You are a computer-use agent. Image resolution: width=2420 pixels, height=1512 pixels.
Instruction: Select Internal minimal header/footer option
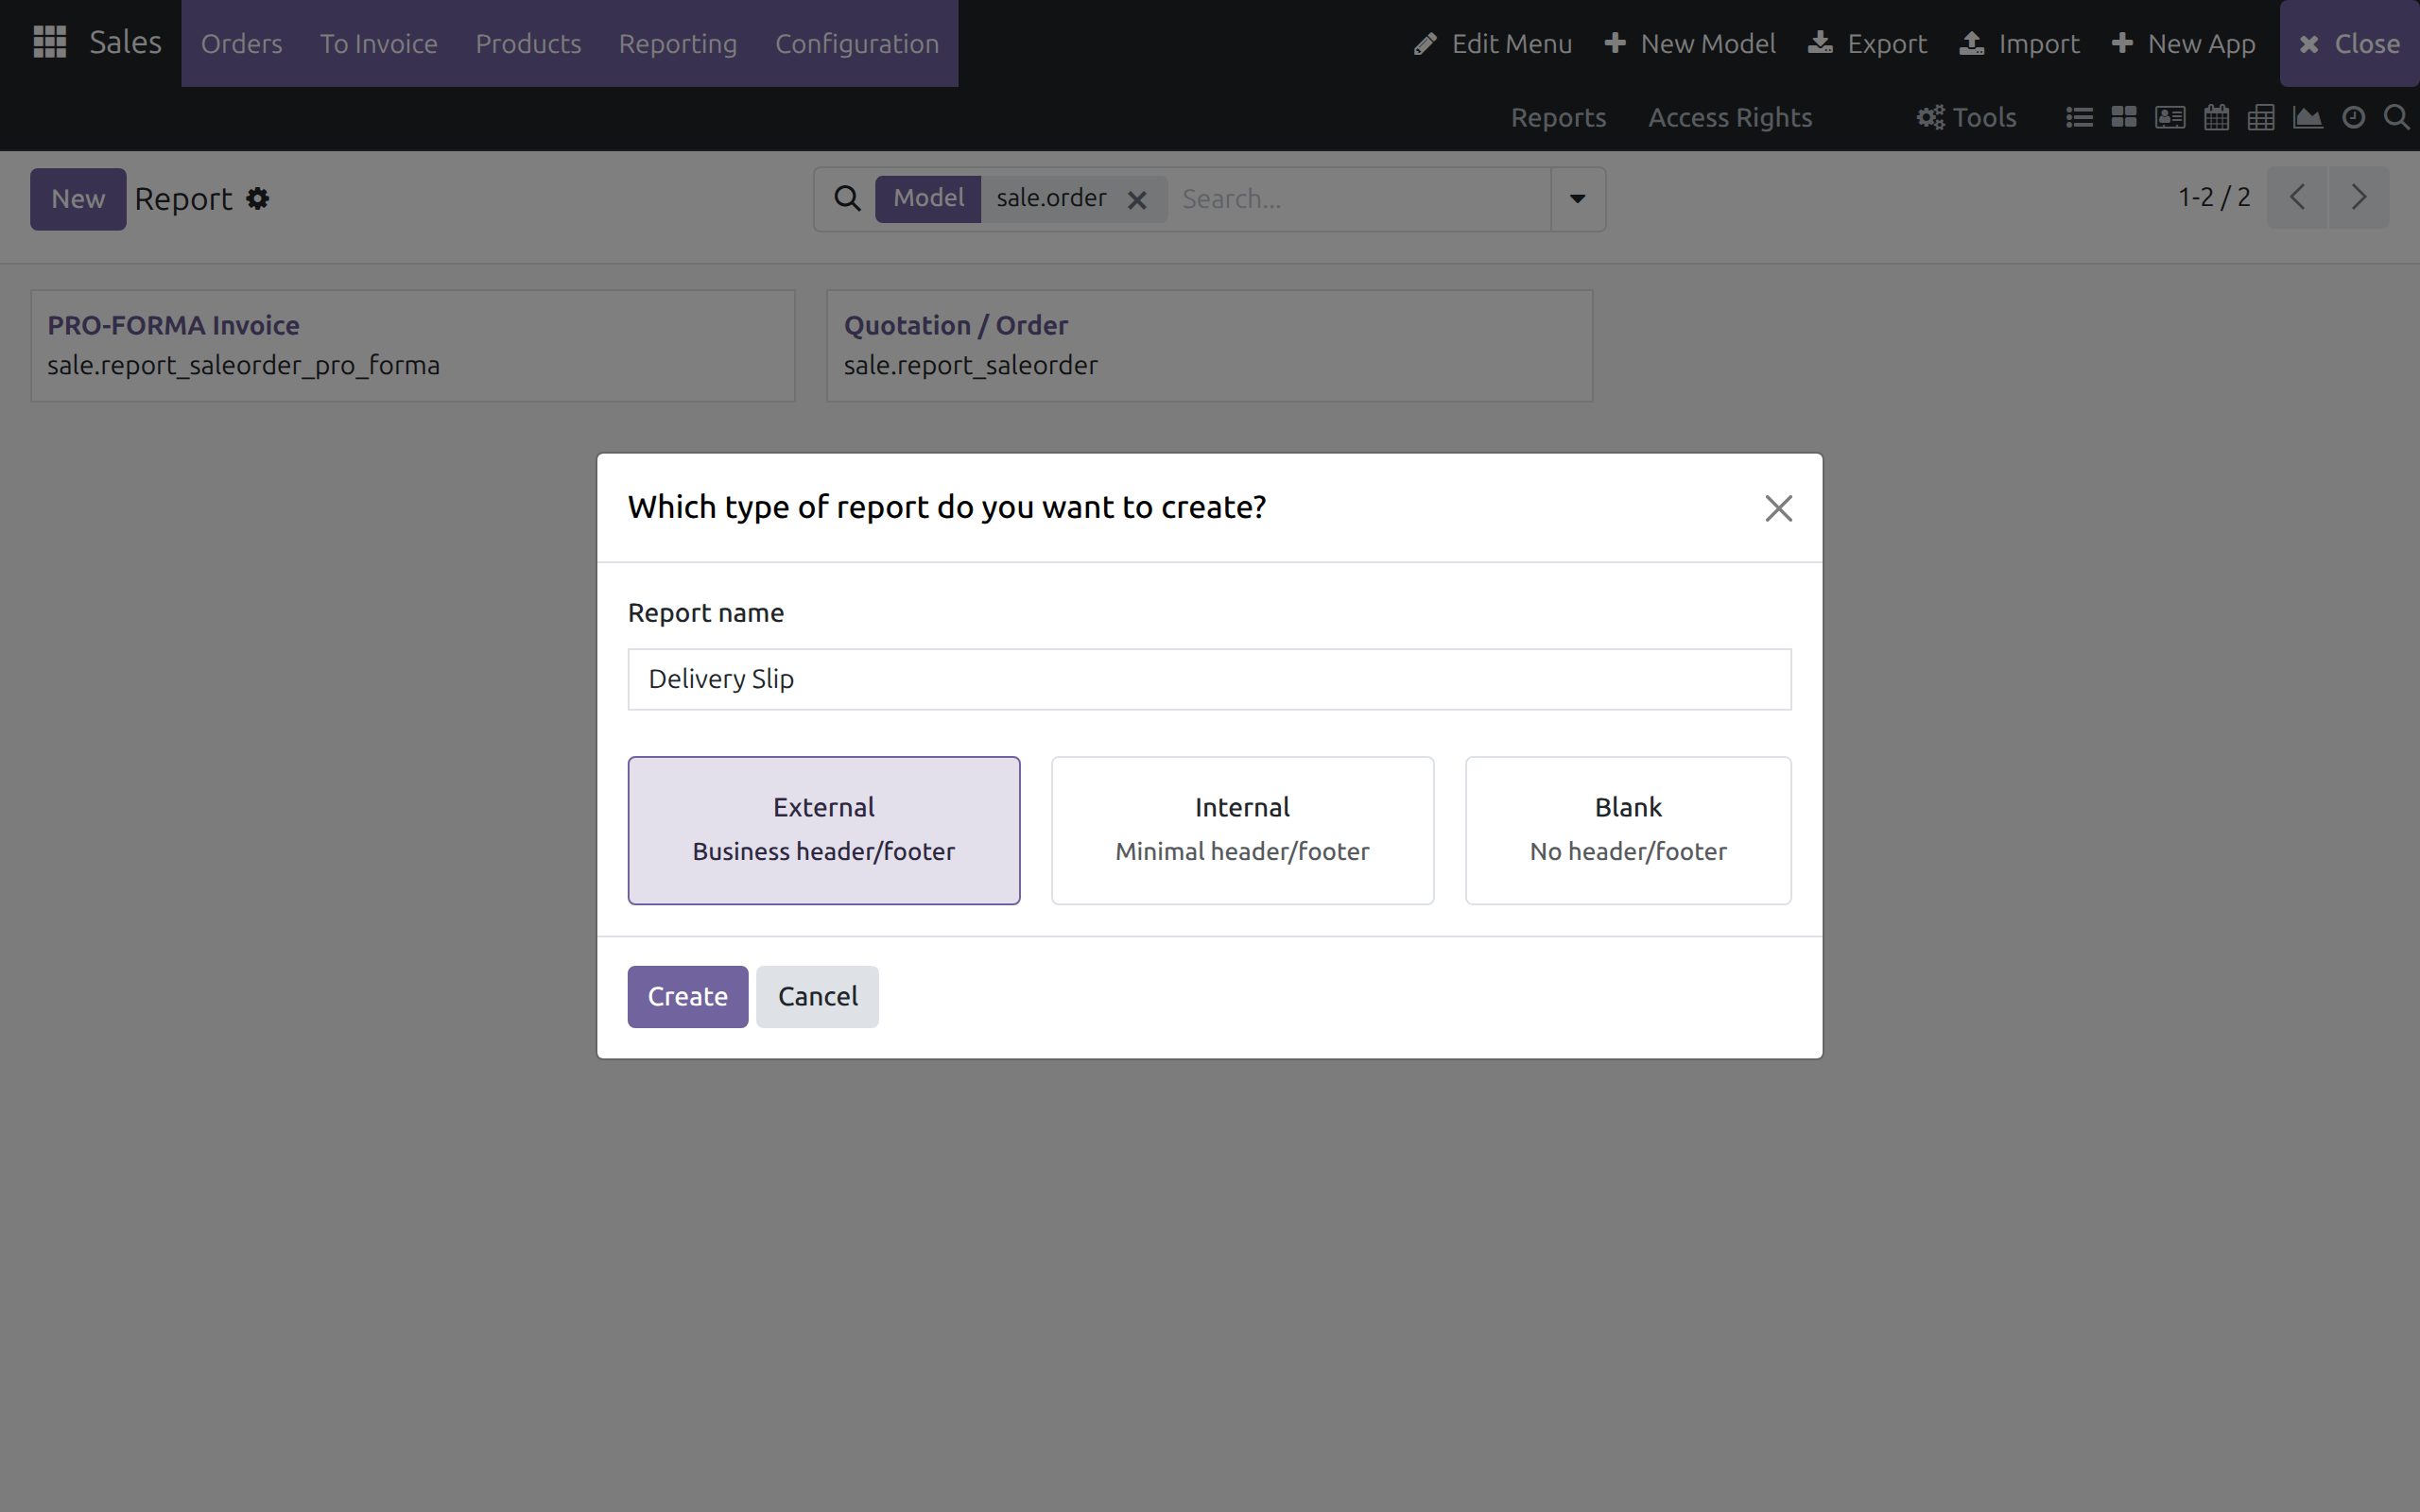[x=1242, y=830]
